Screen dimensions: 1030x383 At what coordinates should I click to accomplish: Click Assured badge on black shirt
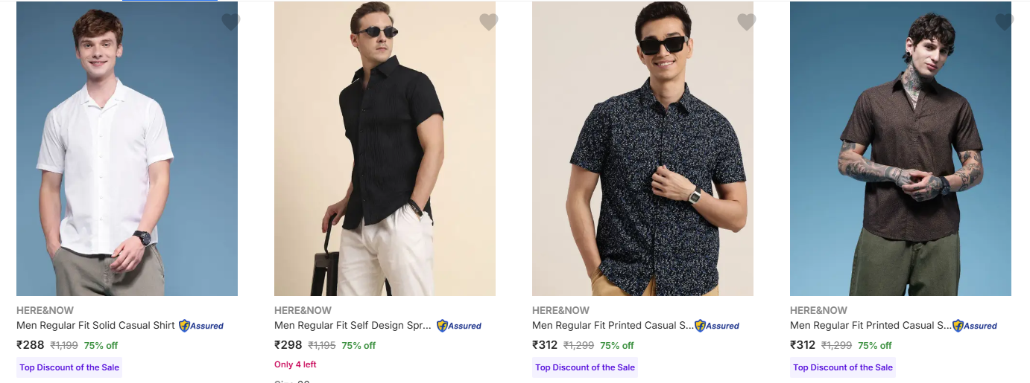click(459, 326)
